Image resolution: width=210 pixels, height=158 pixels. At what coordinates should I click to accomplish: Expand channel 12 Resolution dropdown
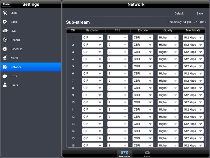click(x=92, y=117)
